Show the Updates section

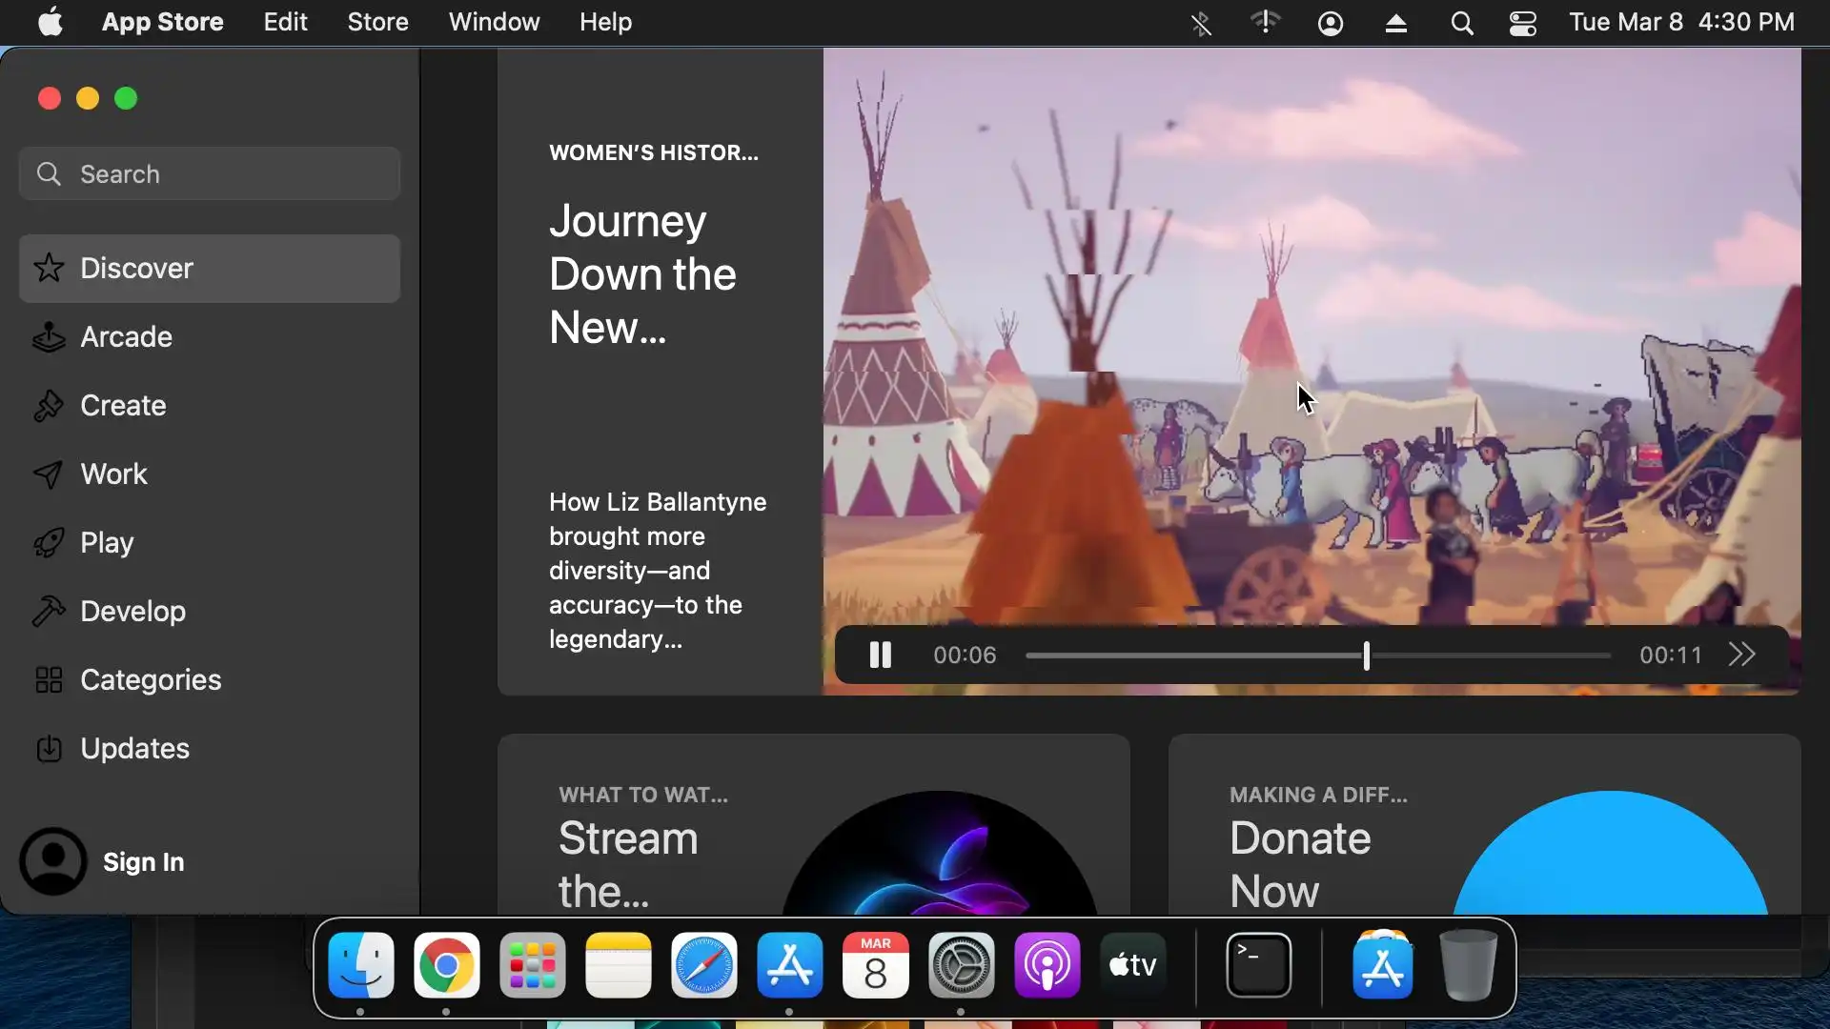[x=133, y=749]
